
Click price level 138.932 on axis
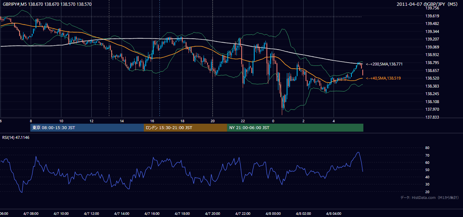[432, 55]
